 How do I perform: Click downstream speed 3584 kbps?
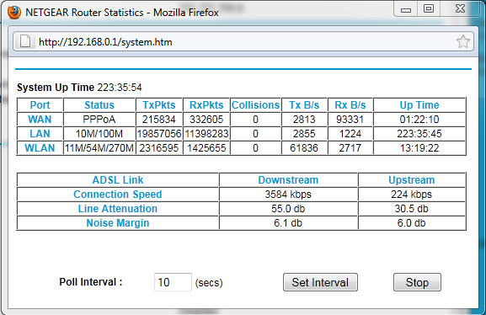tap(288, 195)
